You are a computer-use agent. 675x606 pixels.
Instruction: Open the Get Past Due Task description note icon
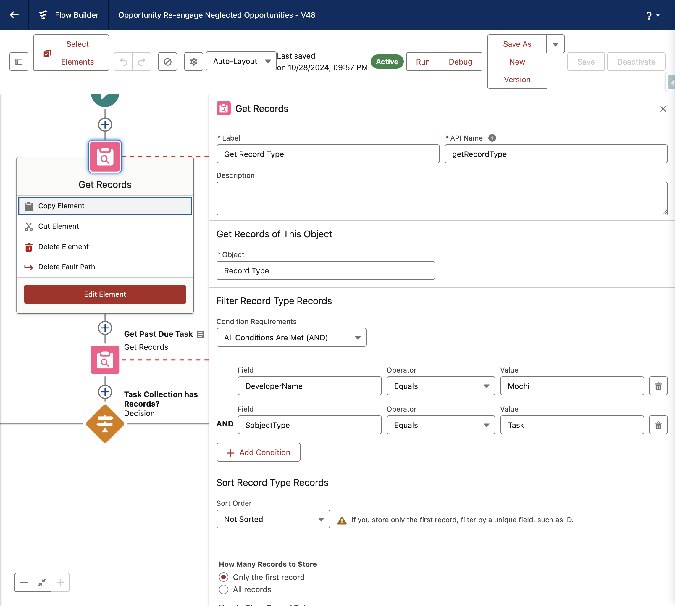click(x=200, y=334)
